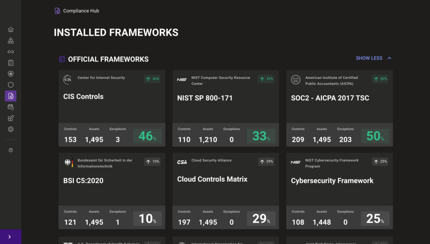
Task: Click the help question mark icon
Action: tap(10, 150)
